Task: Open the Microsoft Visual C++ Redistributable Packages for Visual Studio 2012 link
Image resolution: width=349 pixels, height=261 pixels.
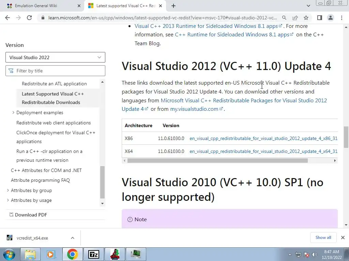Action: (224, 105)
